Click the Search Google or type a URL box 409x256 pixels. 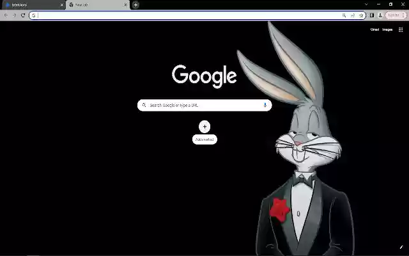[204, 105]
